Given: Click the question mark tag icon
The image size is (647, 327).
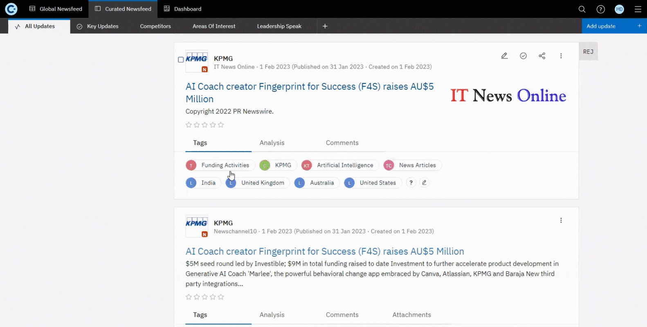Looking at the screenshot, I should coord(411,183).
